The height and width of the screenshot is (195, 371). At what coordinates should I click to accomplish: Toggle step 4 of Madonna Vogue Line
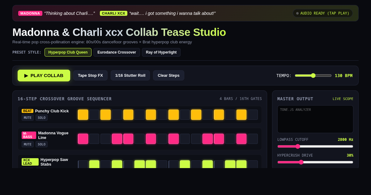(117, 139)
